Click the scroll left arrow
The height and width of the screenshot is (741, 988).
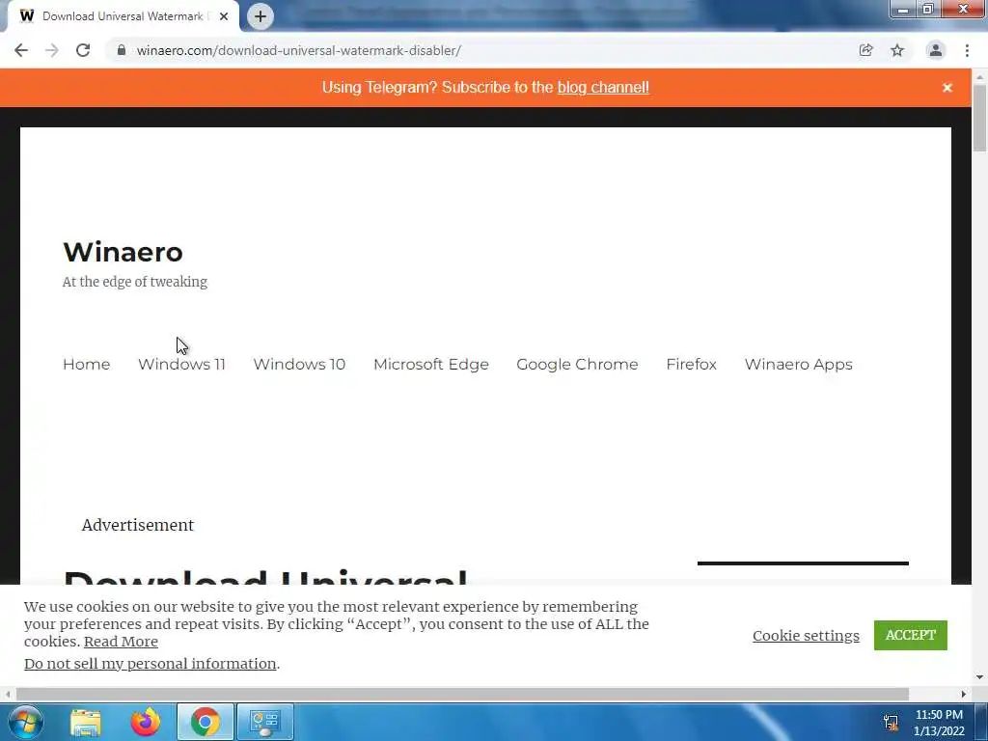(x=8, y=694)
